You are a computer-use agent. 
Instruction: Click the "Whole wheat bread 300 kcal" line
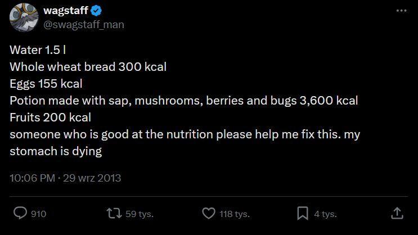(x=88, y=67)
